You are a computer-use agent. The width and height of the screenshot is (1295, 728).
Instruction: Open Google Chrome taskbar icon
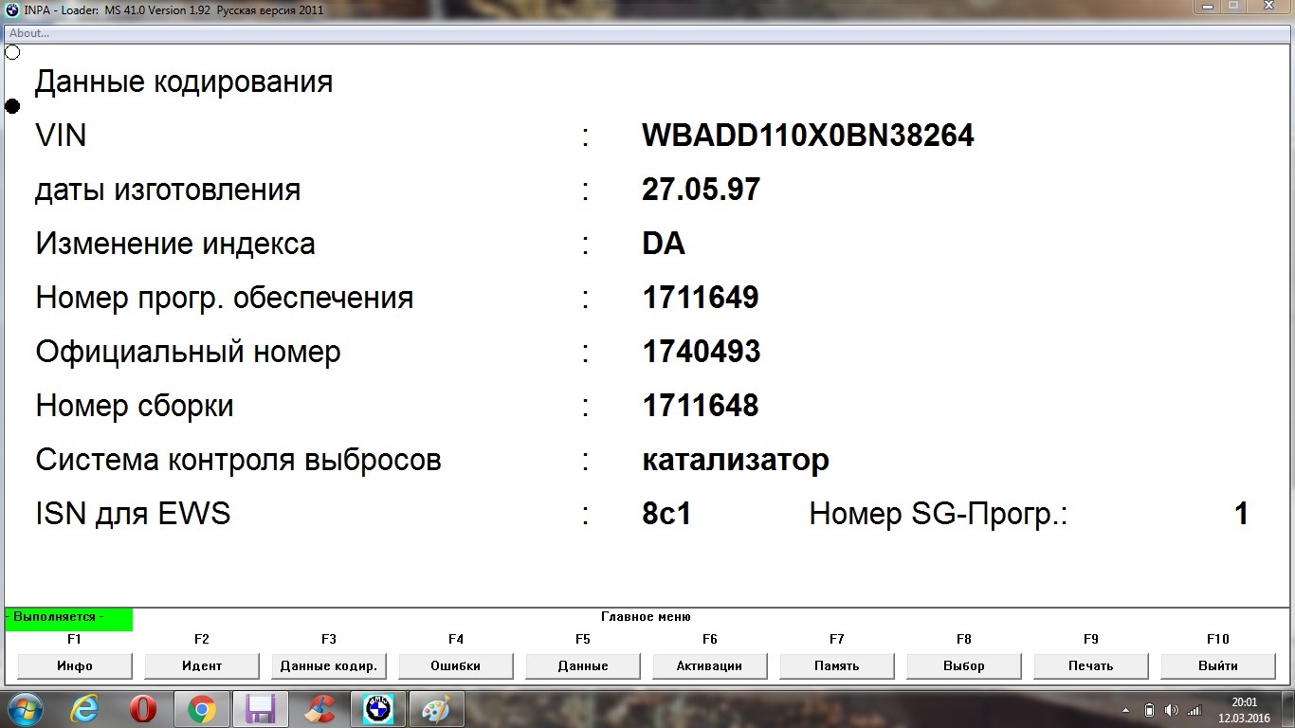tap(202, 709)
